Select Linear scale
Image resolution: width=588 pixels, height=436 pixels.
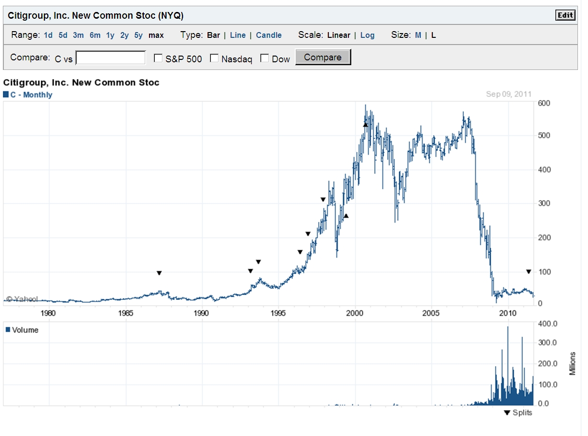pos(339,35)
